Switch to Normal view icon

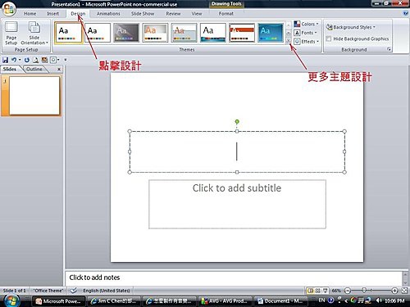coord(310,291)
